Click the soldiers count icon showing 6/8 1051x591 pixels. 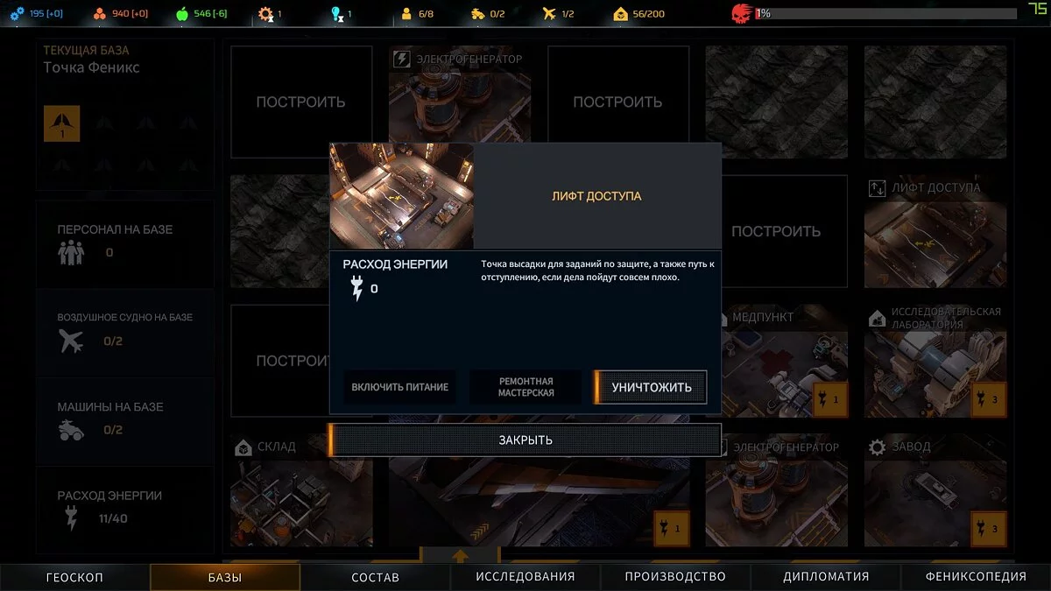(406, 13)
